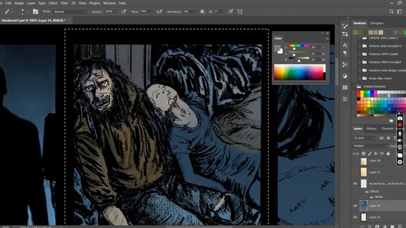The height and width of the screenshot is (228, 406).
Task: Click the Search magnifier icon
Action: 391,11
